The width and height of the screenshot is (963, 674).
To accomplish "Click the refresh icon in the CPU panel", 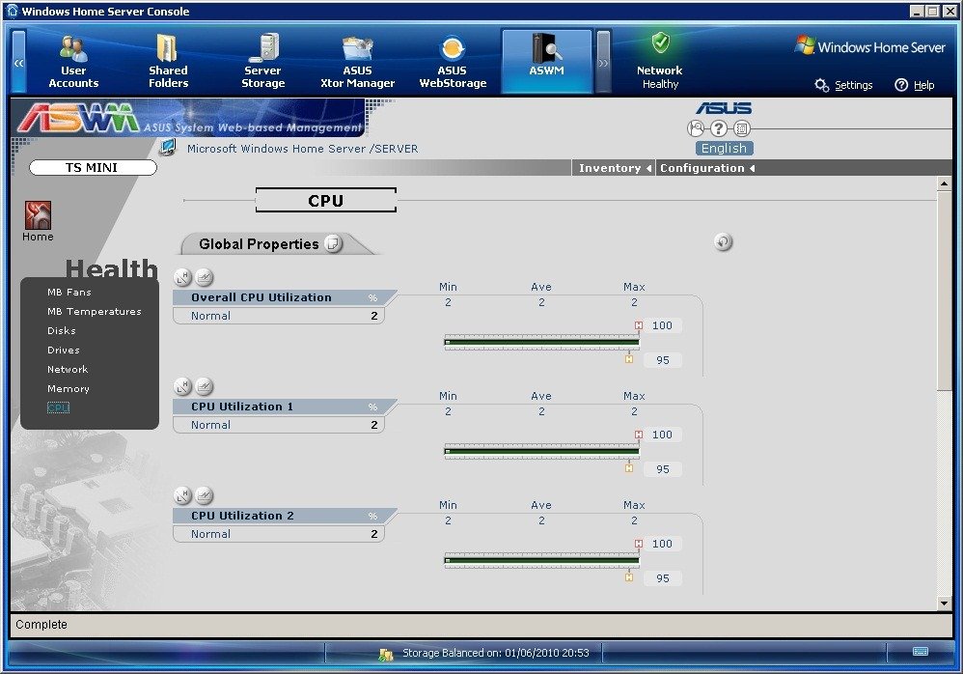I will (x=724, y=242).
